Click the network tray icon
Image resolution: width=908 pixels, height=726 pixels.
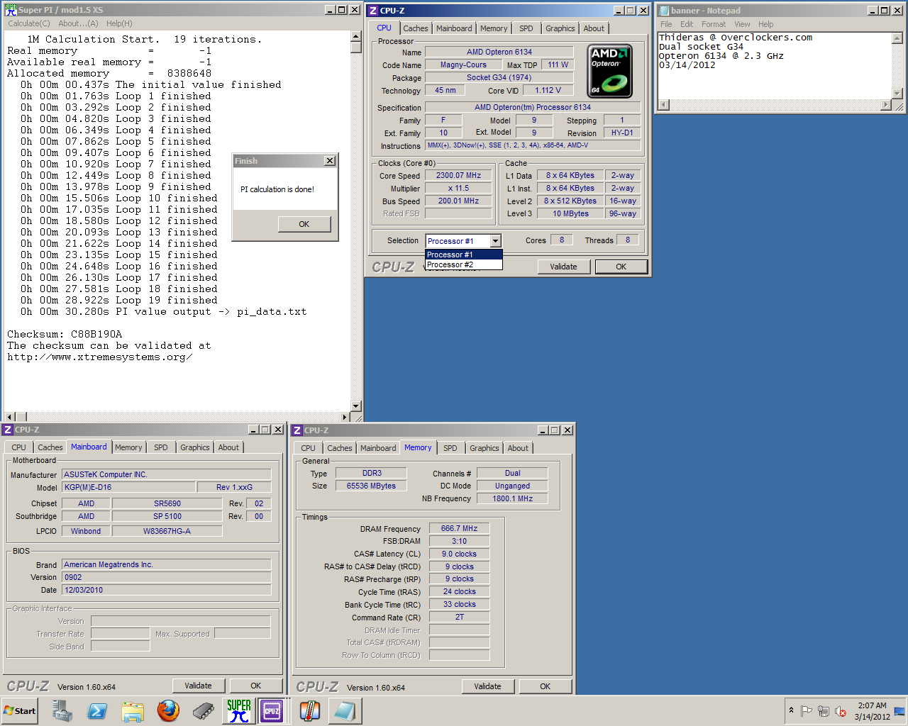click(824, 711)
